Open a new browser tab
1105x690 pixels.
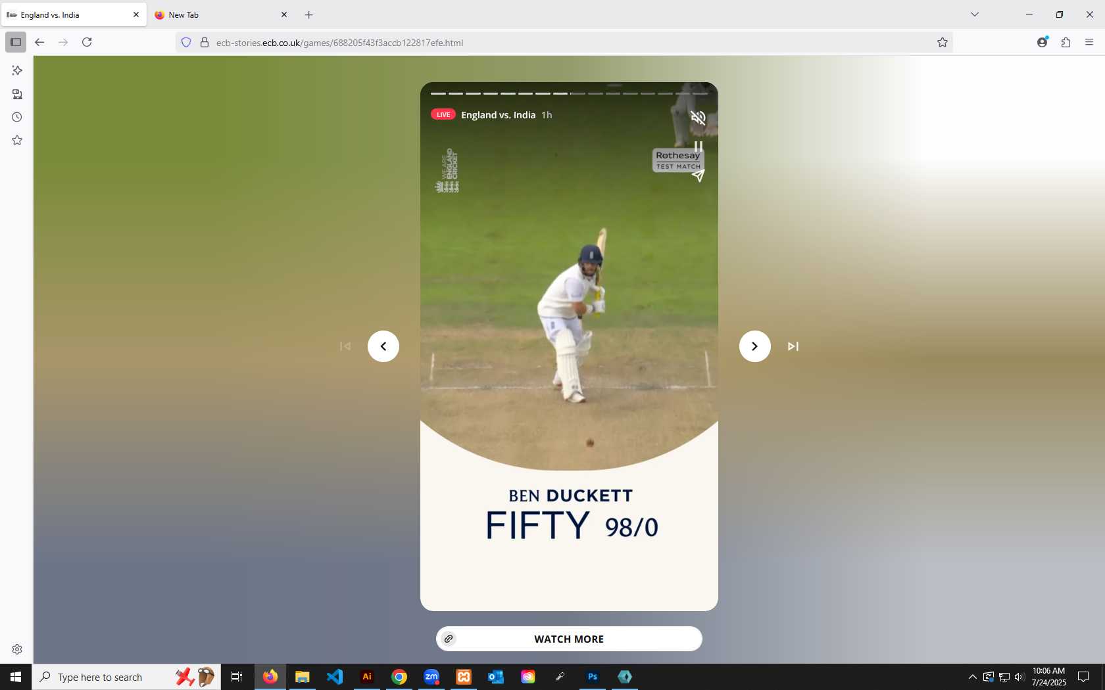tap(309, 14)
